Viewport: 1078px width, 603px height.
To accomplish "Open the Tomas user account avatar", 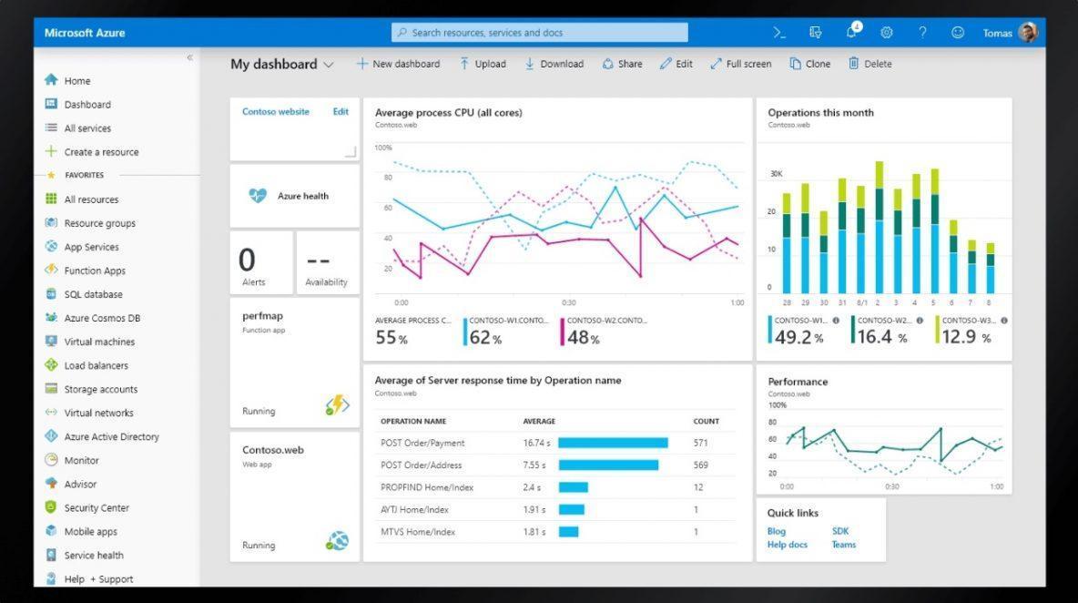I will (x=1027, y=33).
